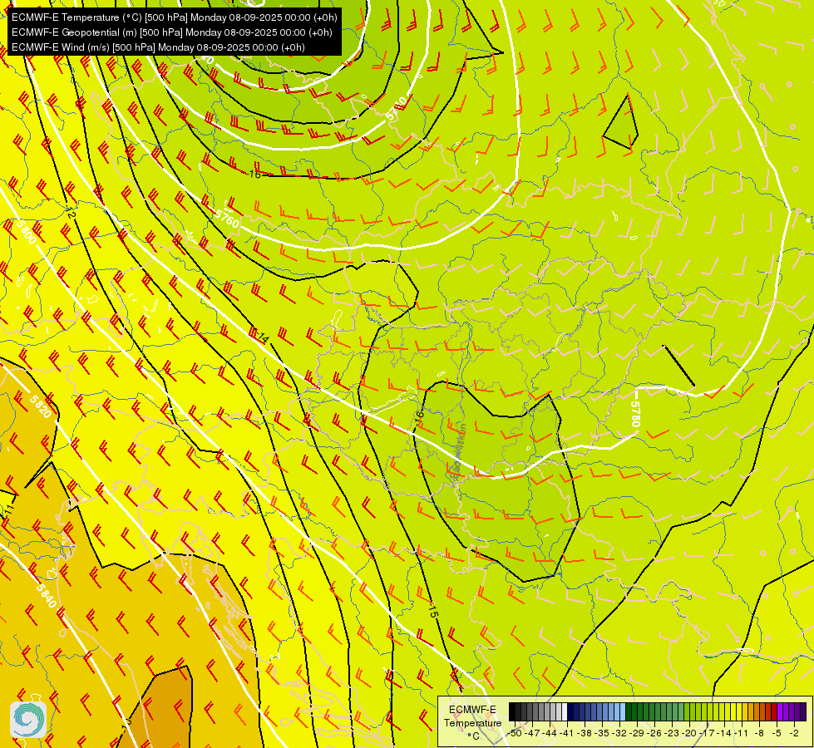Click the 5740 geopotential contour label
The image size is (814, 748).
[397, 109]
